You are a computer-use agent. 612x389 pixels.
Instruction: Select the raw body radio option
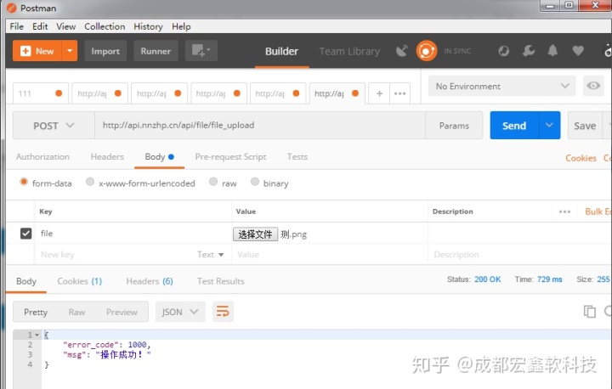pyautogui.click(x=213, y=182)
